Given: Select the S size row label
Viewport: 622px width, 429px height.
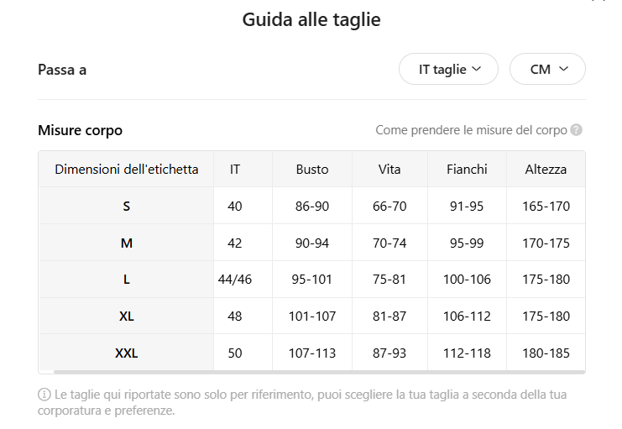Looking at the screenshot, I should click(127, 207).
